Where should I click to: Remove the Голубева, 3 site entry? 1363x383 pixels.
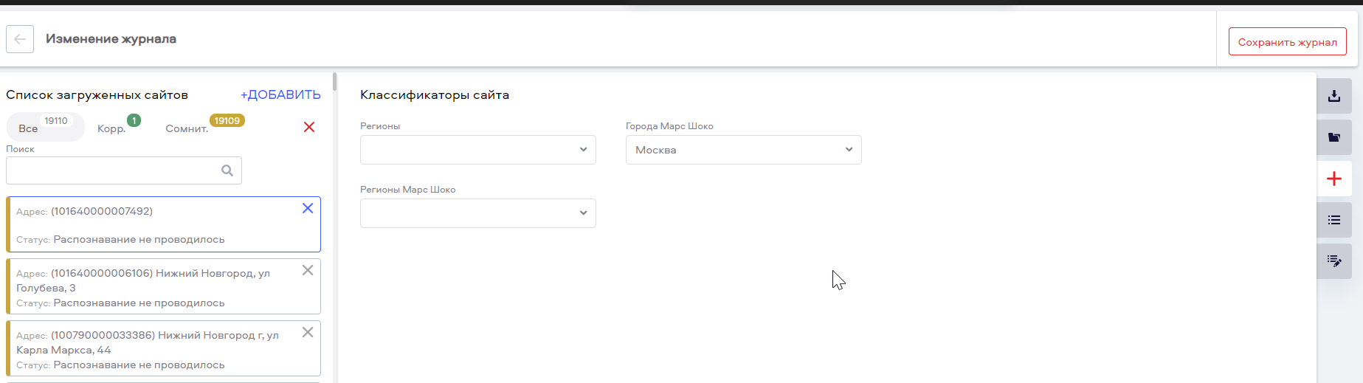click(x=308, y=270)
